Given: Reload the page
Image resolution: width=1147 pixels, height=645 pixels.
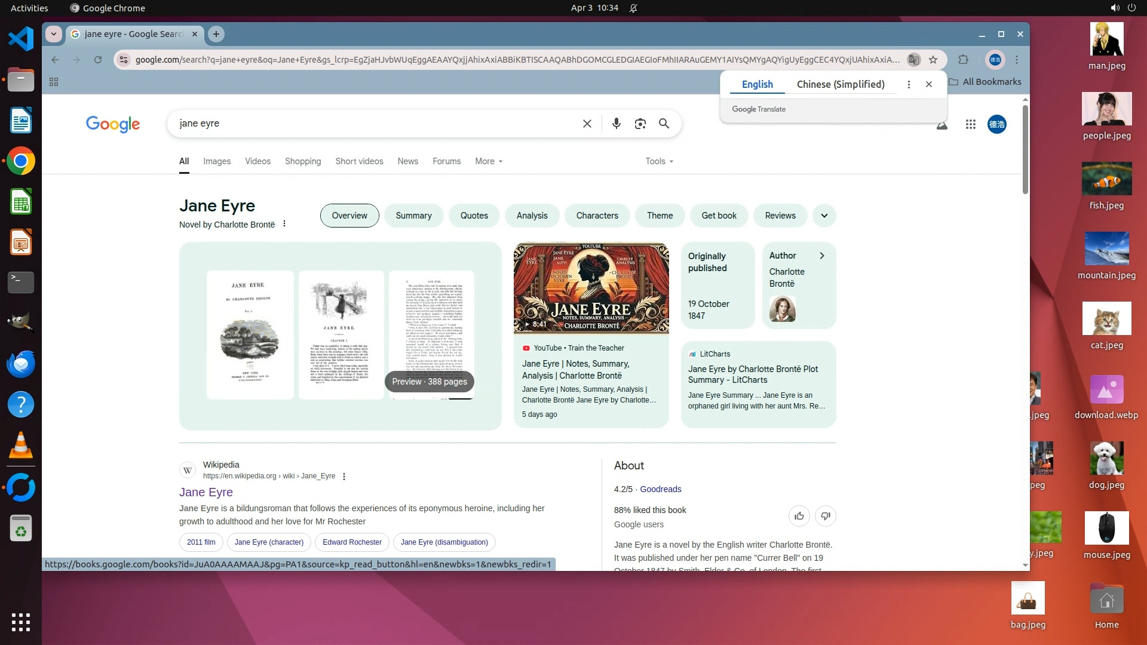Looking at the screenshot, I should pos(98,60).
